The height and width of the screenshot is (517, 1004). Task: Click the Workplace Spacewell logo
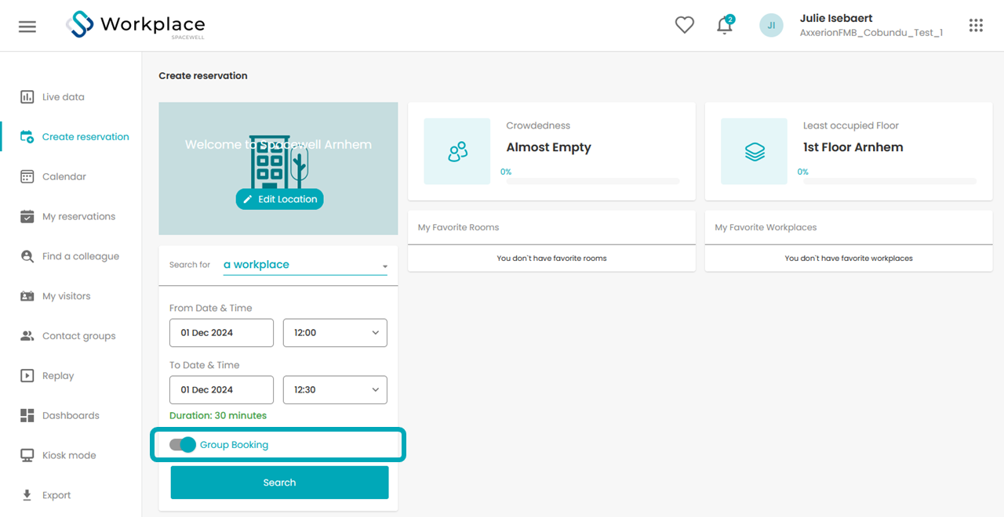coord(136,25)
